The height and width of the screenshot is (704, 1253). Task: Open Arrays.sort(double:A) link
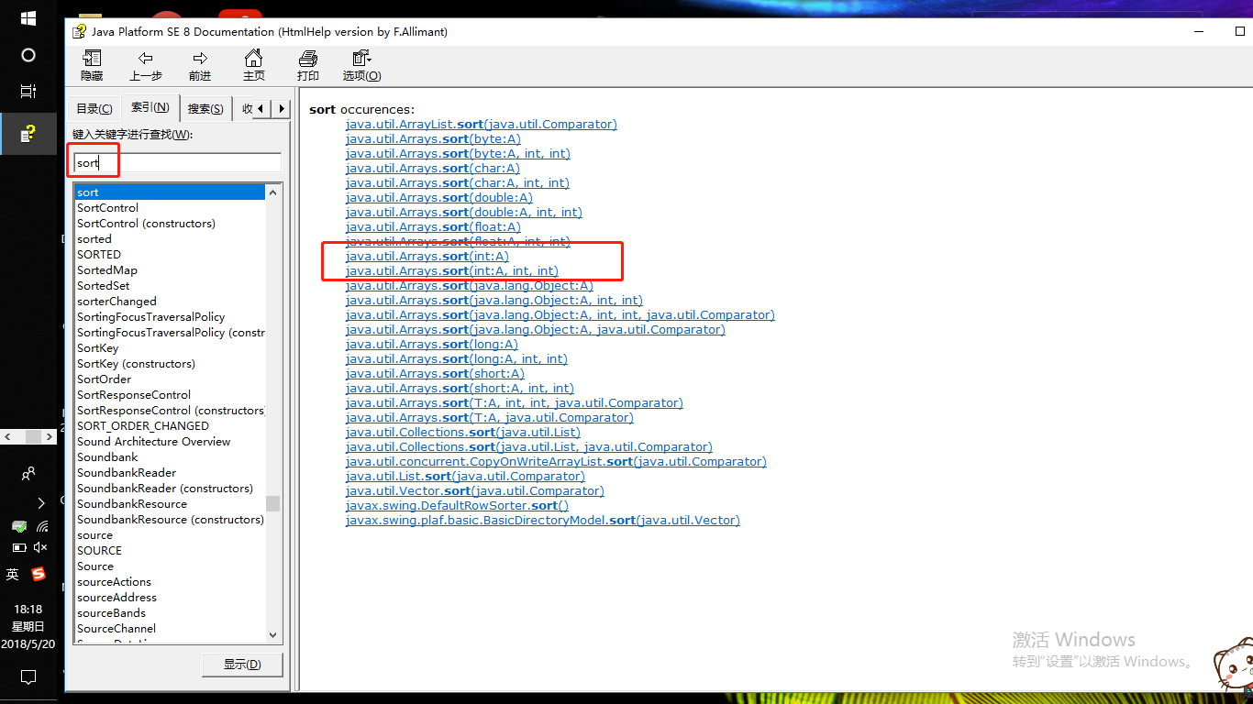click(439, 198)
